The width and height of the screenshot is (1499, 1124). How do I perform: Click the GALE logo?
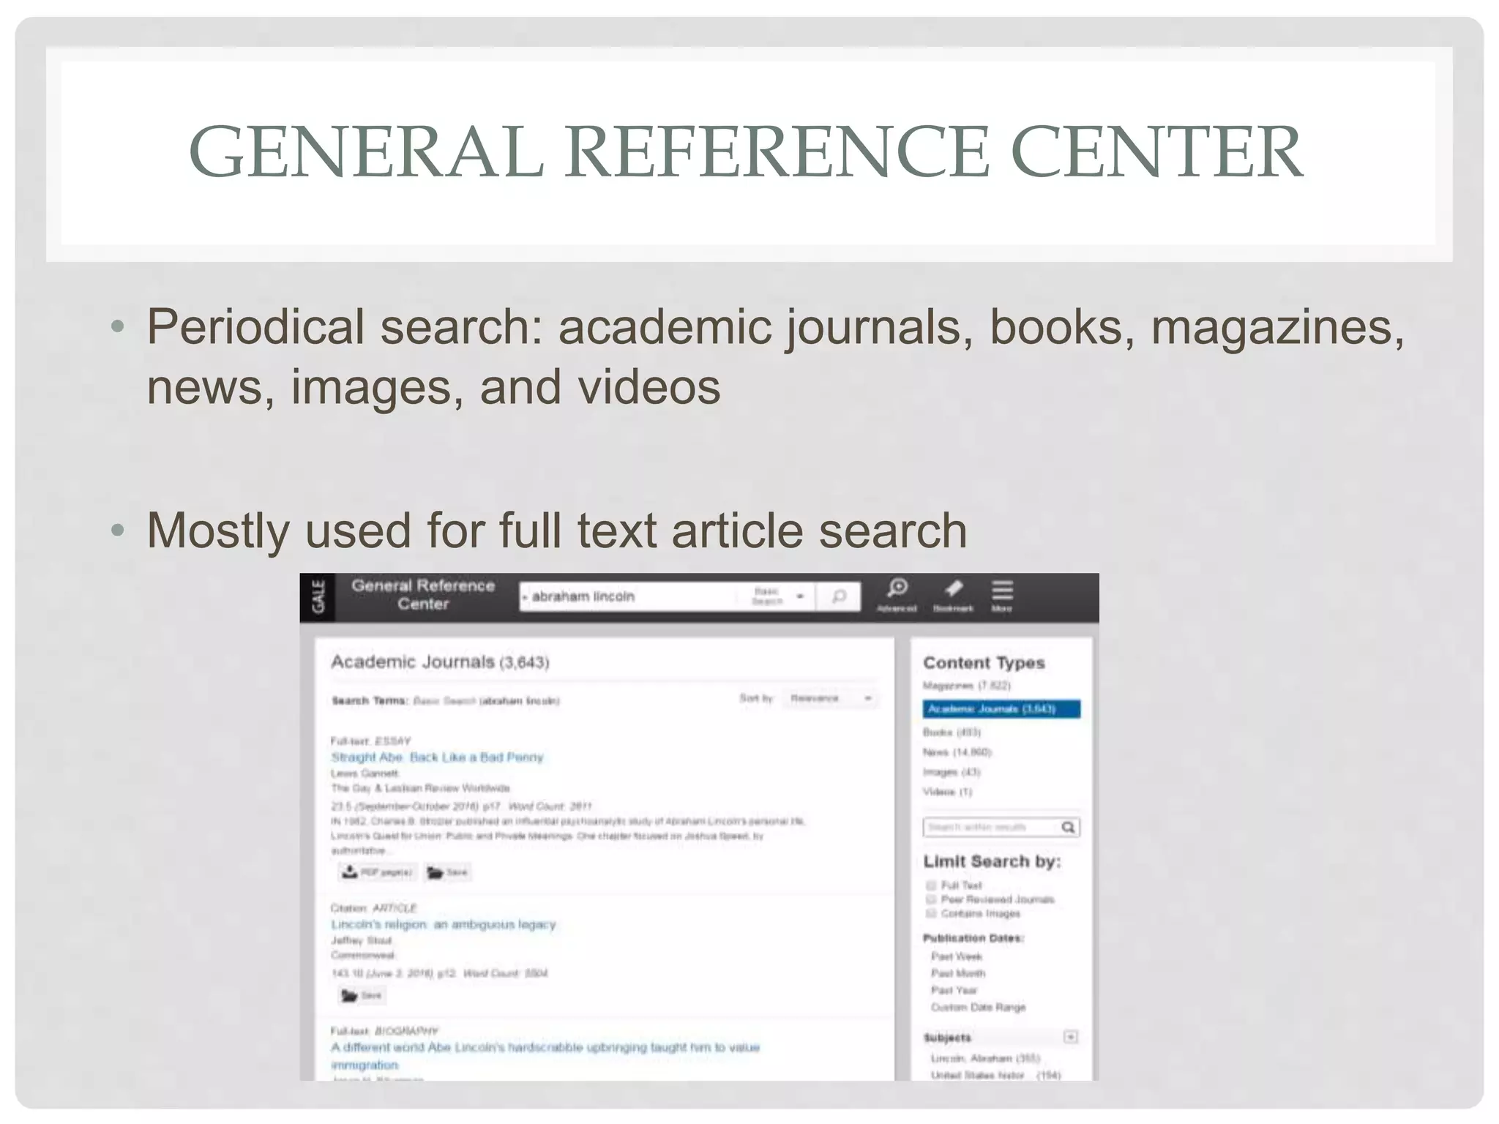[x=317, y=596]
